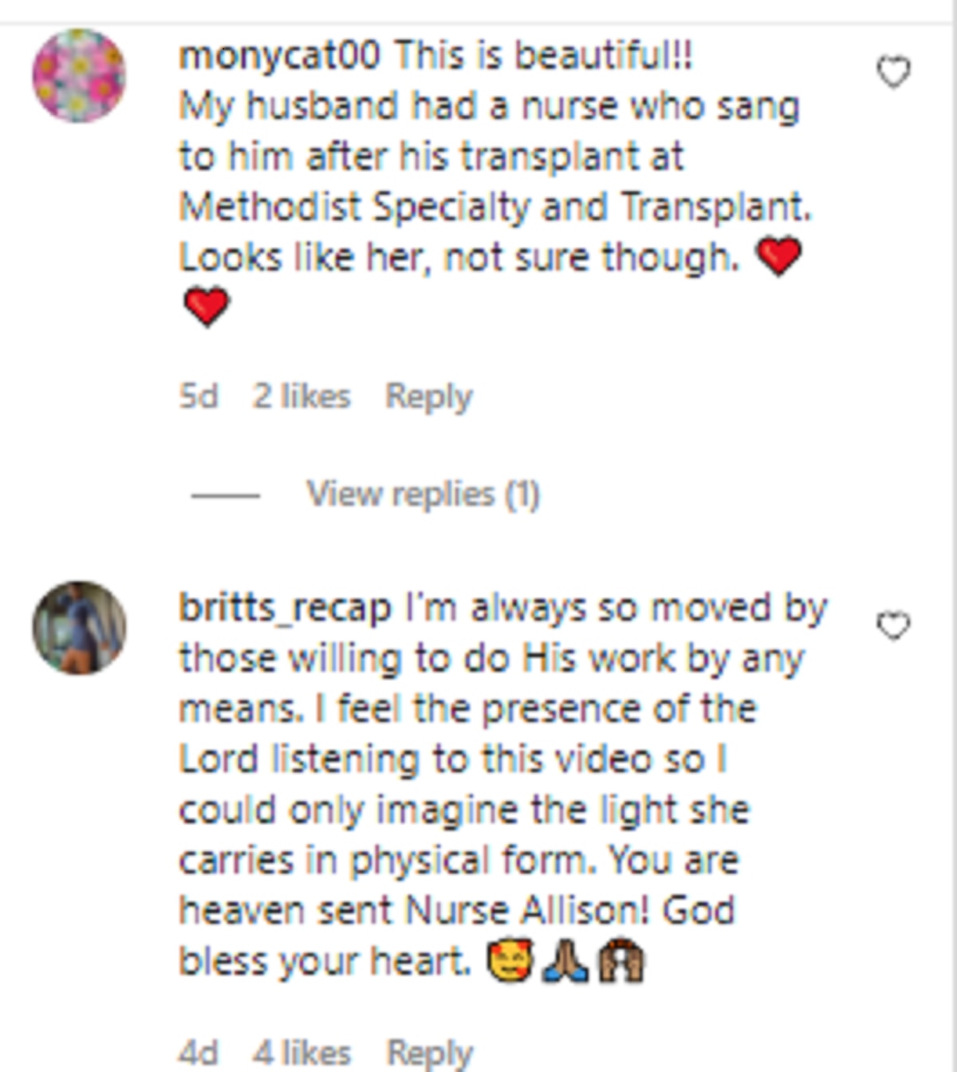Click the 4d timestamp on britts_recap's comment
Viewport: 957px width, 1072px height.
[x=198, y=1053]
